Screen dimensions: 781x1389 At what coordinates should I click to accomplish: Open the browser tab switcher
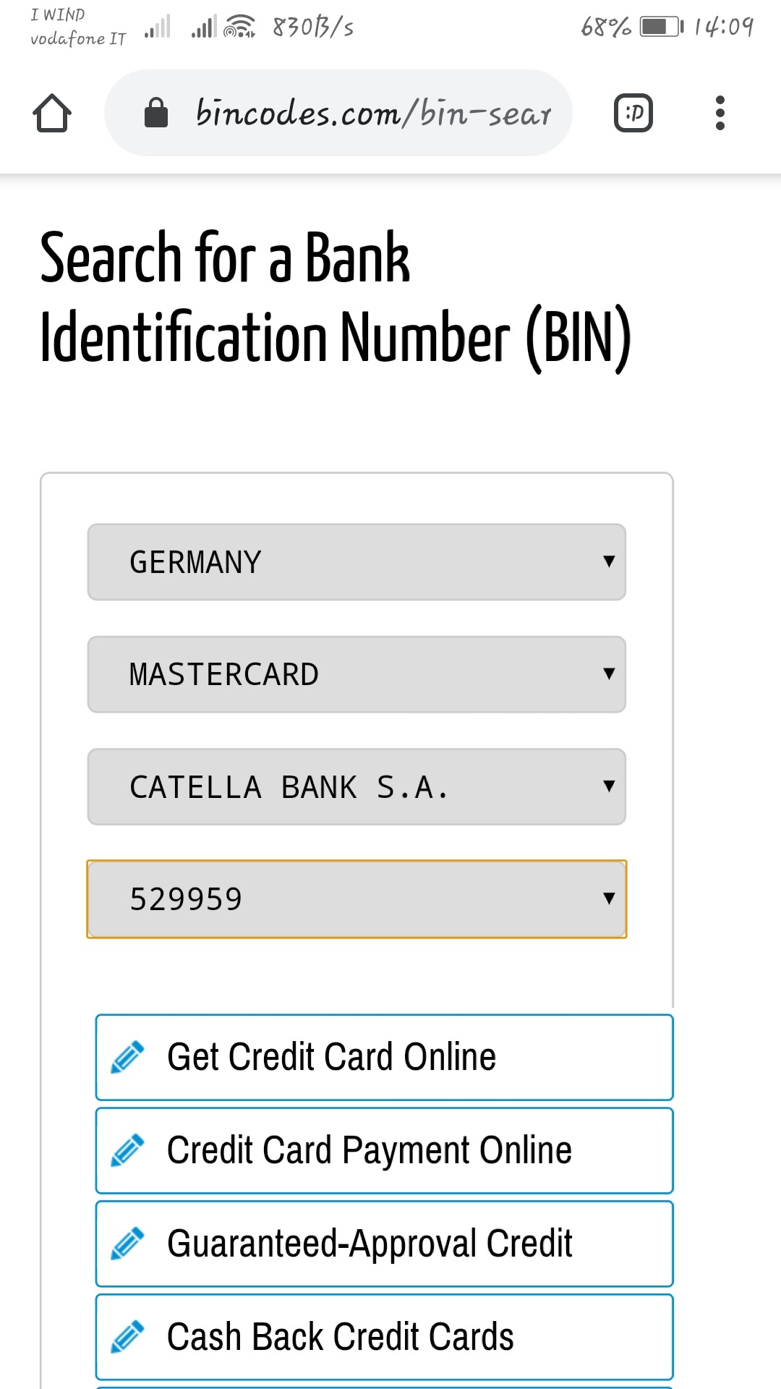click(x=633, y=113)
